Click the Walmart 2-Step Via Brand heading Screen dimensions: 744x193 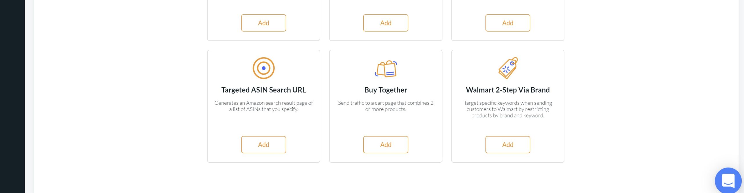coord(507,90)
